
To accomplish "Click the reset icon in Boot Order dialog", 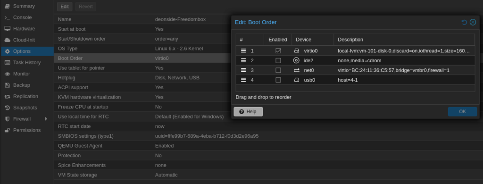I will tap(464, 22).
